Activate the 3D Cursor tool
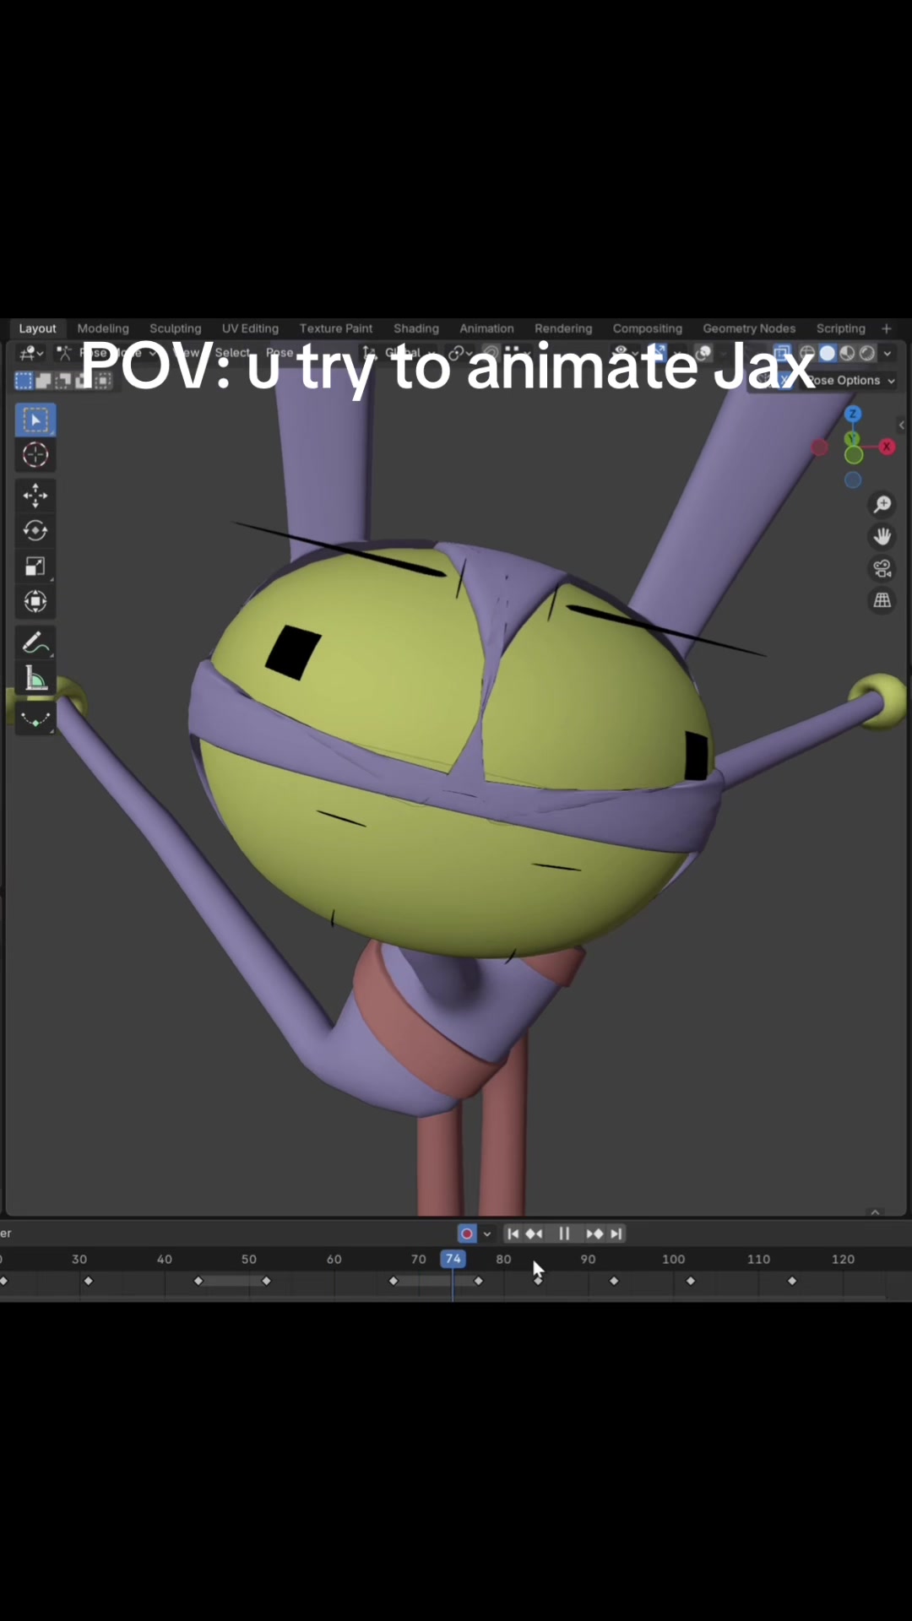 (35, 455)
